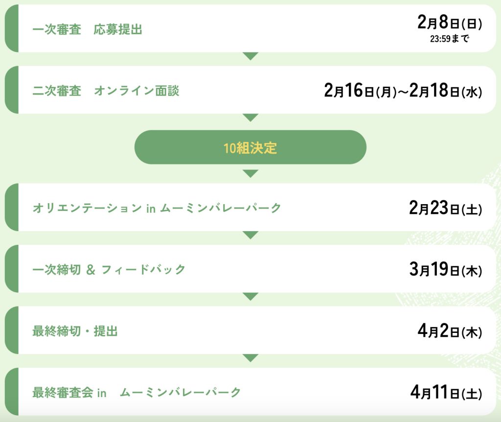This screenshot has width=501, height=422.
Task: Click the arrow directly above the 10組決定 pill
Action: click(250, 117)
